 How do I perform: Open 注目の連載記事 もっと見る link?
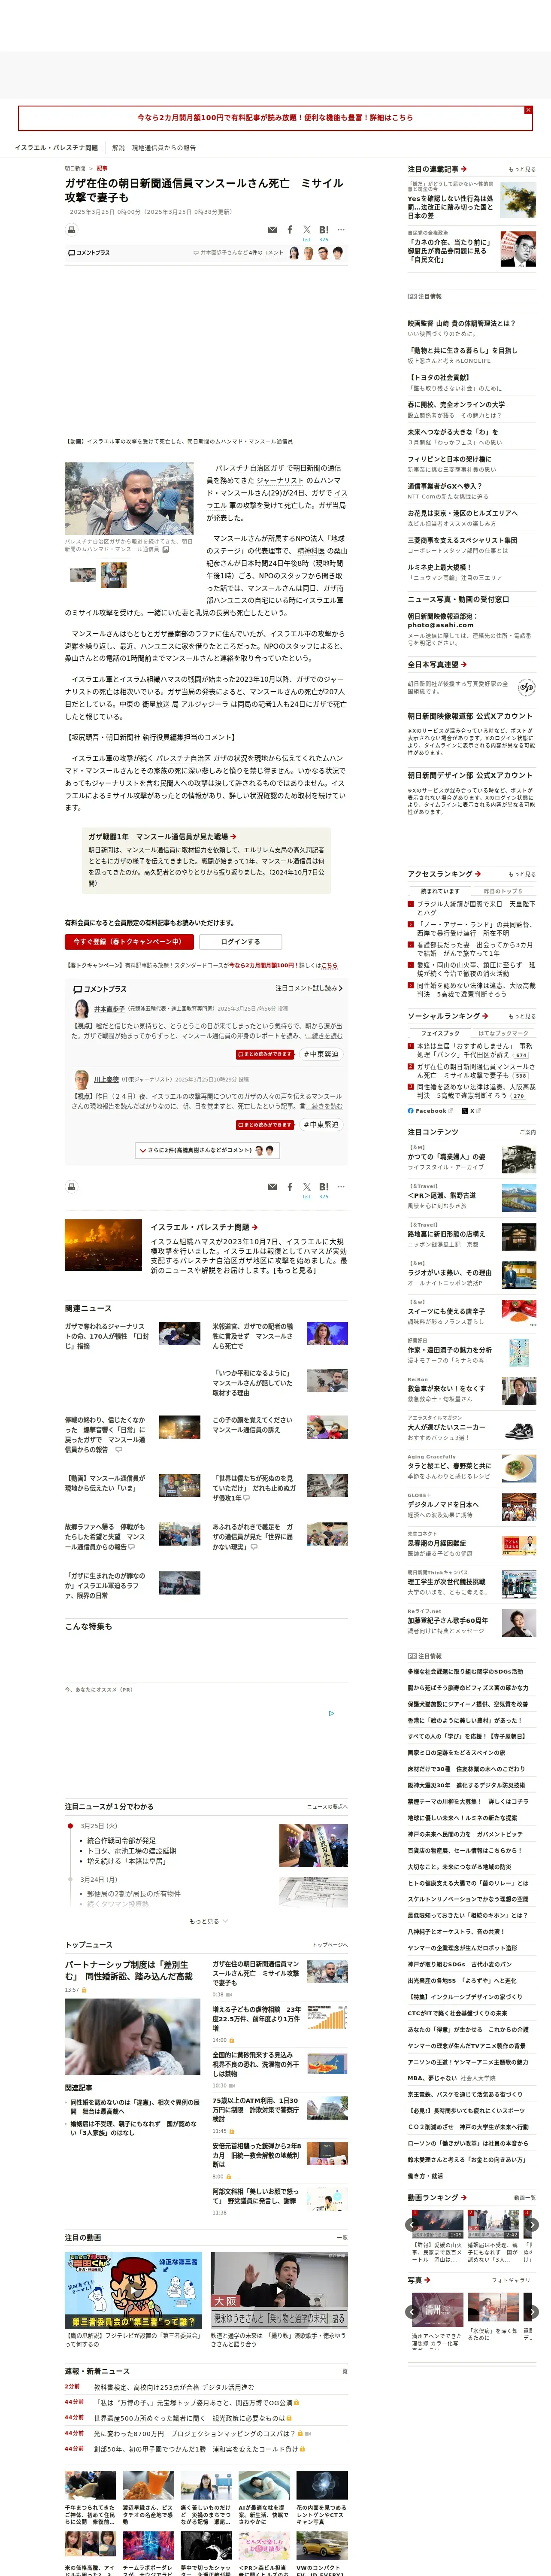[x=522, y=169]
